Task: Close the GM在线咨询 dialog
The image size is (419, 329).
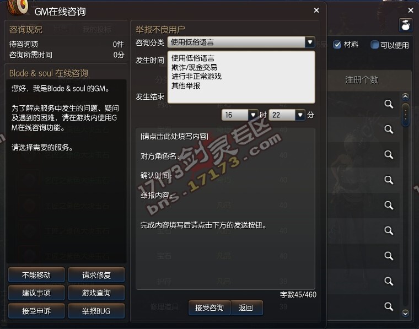Action: [x=316, y=10]
